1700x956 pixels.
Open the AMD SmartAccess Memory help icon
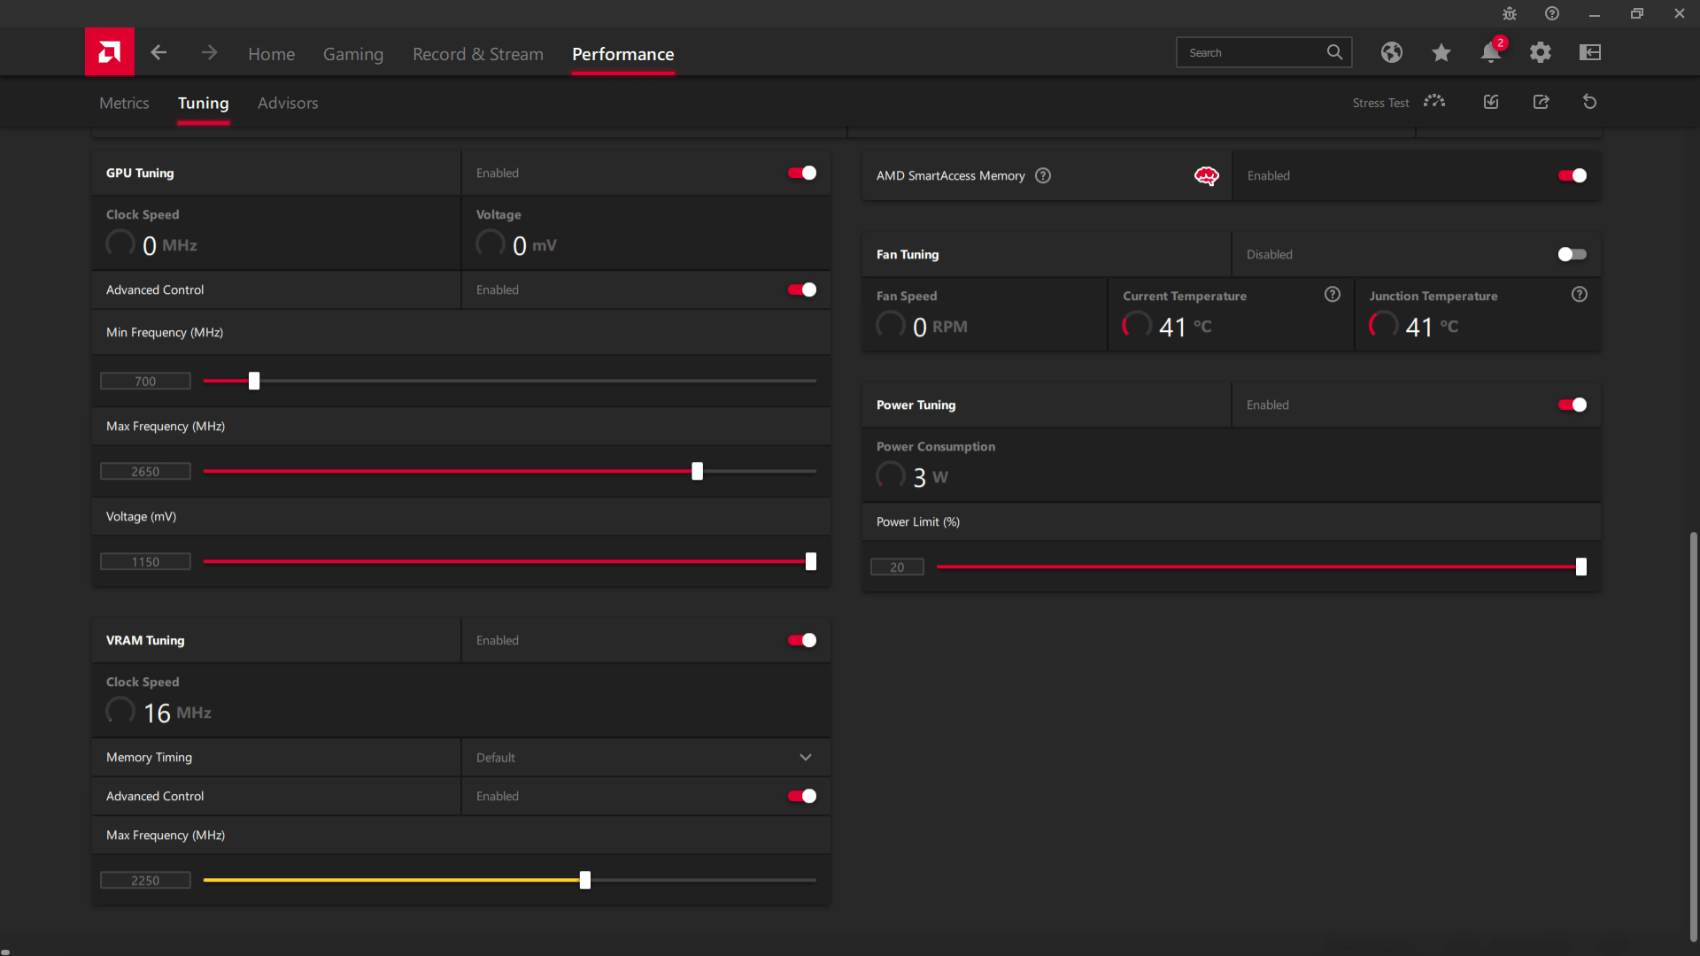1043,175
